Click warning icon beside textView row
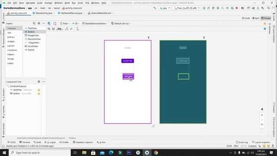 click(39, 90)
